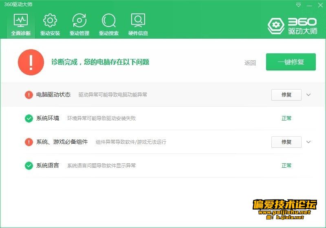Switch to the 驱动安装 tab

(x=50, y=24)
